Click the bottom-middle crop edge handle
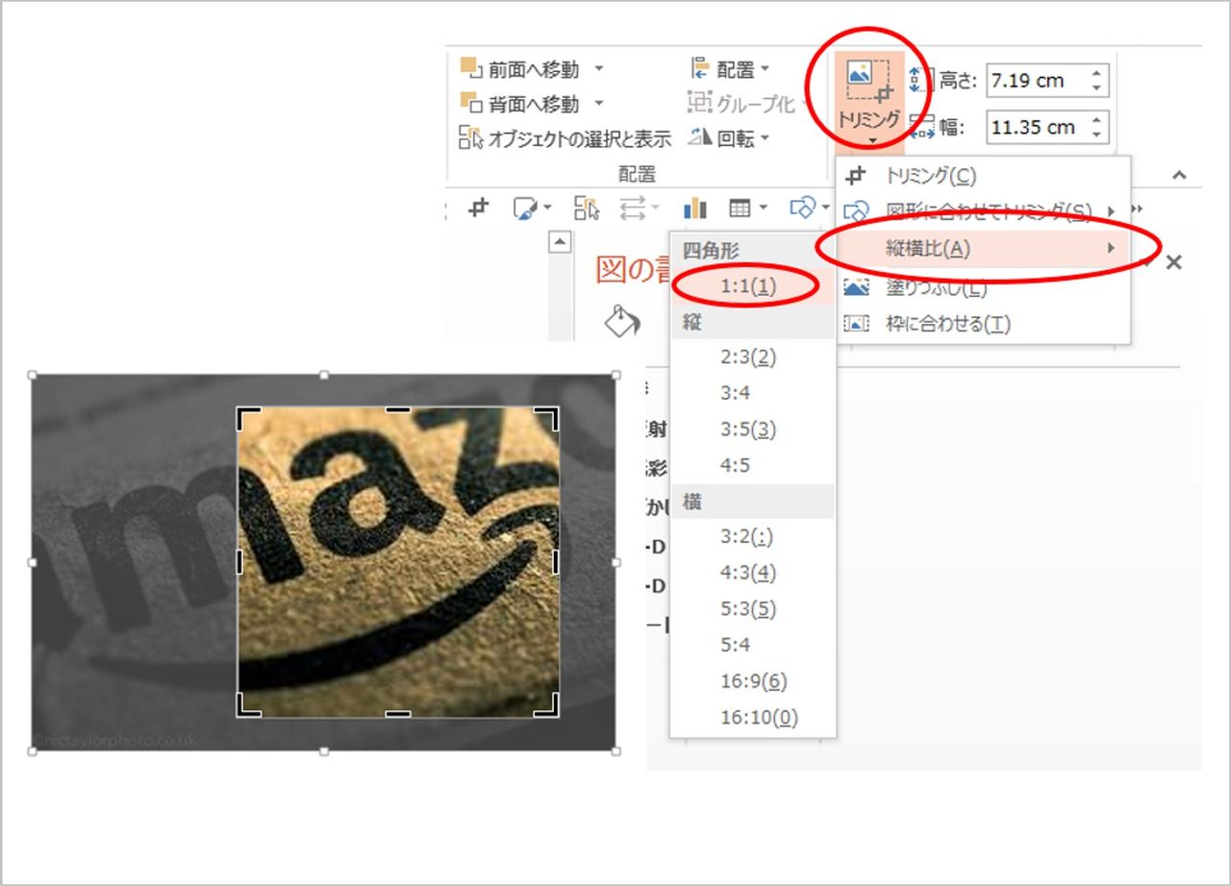1231x886 pixels. click(x=398, y=714)
